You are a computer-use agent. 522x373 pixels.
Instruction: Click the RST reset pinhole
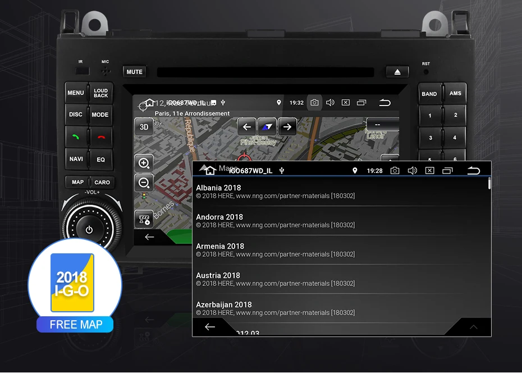(426, 71)
